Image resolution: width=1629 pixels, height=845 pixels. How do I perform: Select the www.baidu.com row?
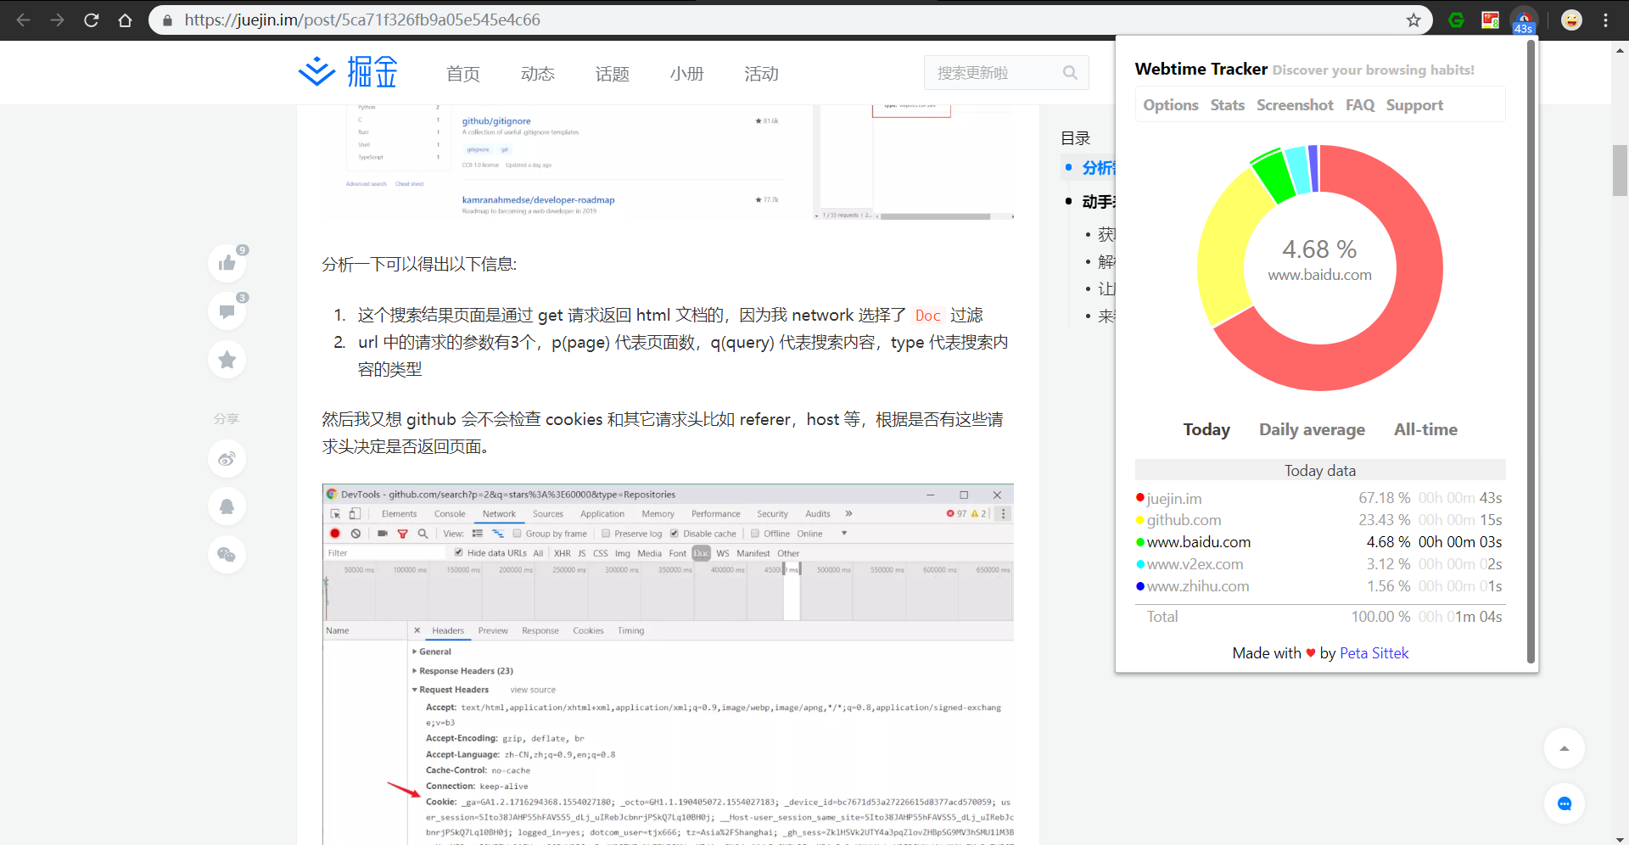pyautogui.click(x=1319, y=542)
